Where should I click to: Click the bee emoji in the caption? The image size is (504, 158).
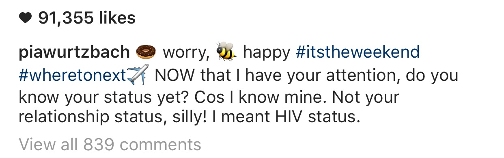(x=226, y=52)
